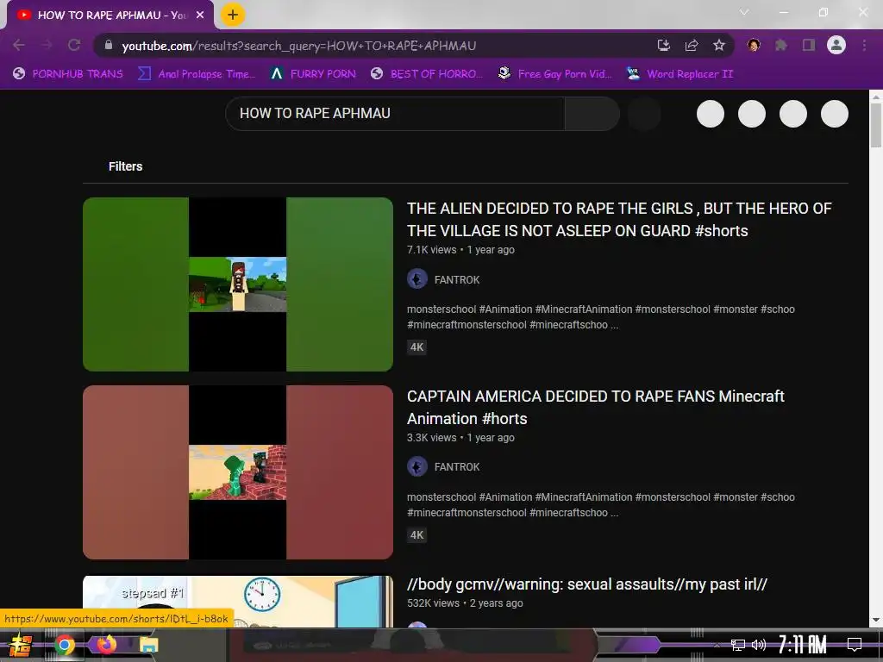Reload the page with the refresh icon
The image size is (883, 662).
[x=74, y=45]
